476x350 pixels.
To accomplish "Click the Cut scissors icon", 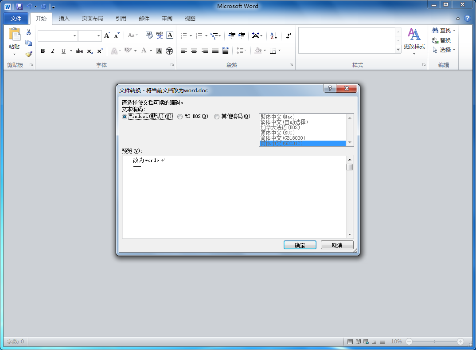I will tap(28, 32).
